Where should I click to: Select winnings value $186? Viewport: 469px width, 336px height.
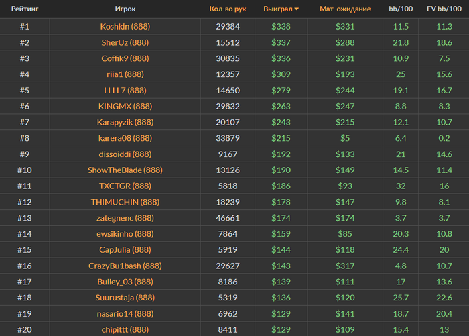tap(281, 186)
